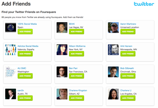Image resolution: width=158 pixels, height=108 pixels.
Task: Open AU Social Media Club logo
Action: [11, 72]
